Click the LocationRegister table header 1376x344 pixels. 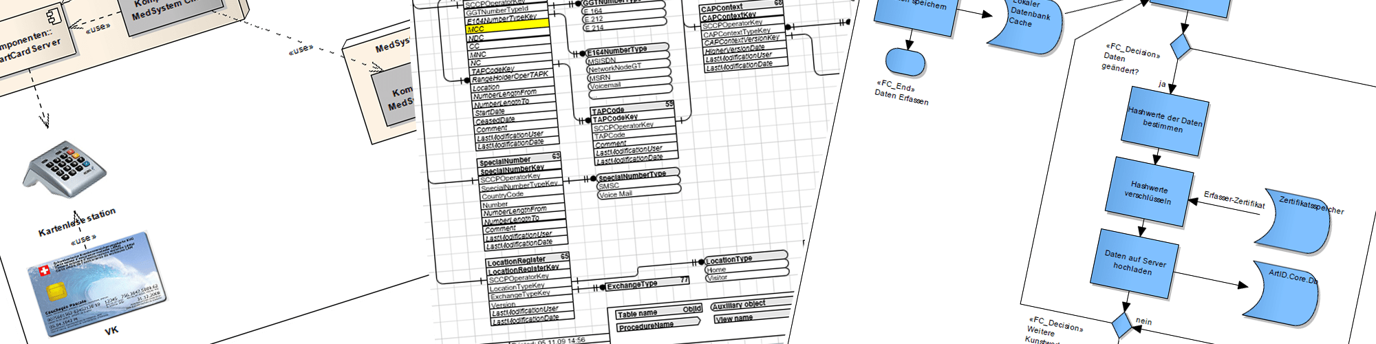tap(527, 261)
